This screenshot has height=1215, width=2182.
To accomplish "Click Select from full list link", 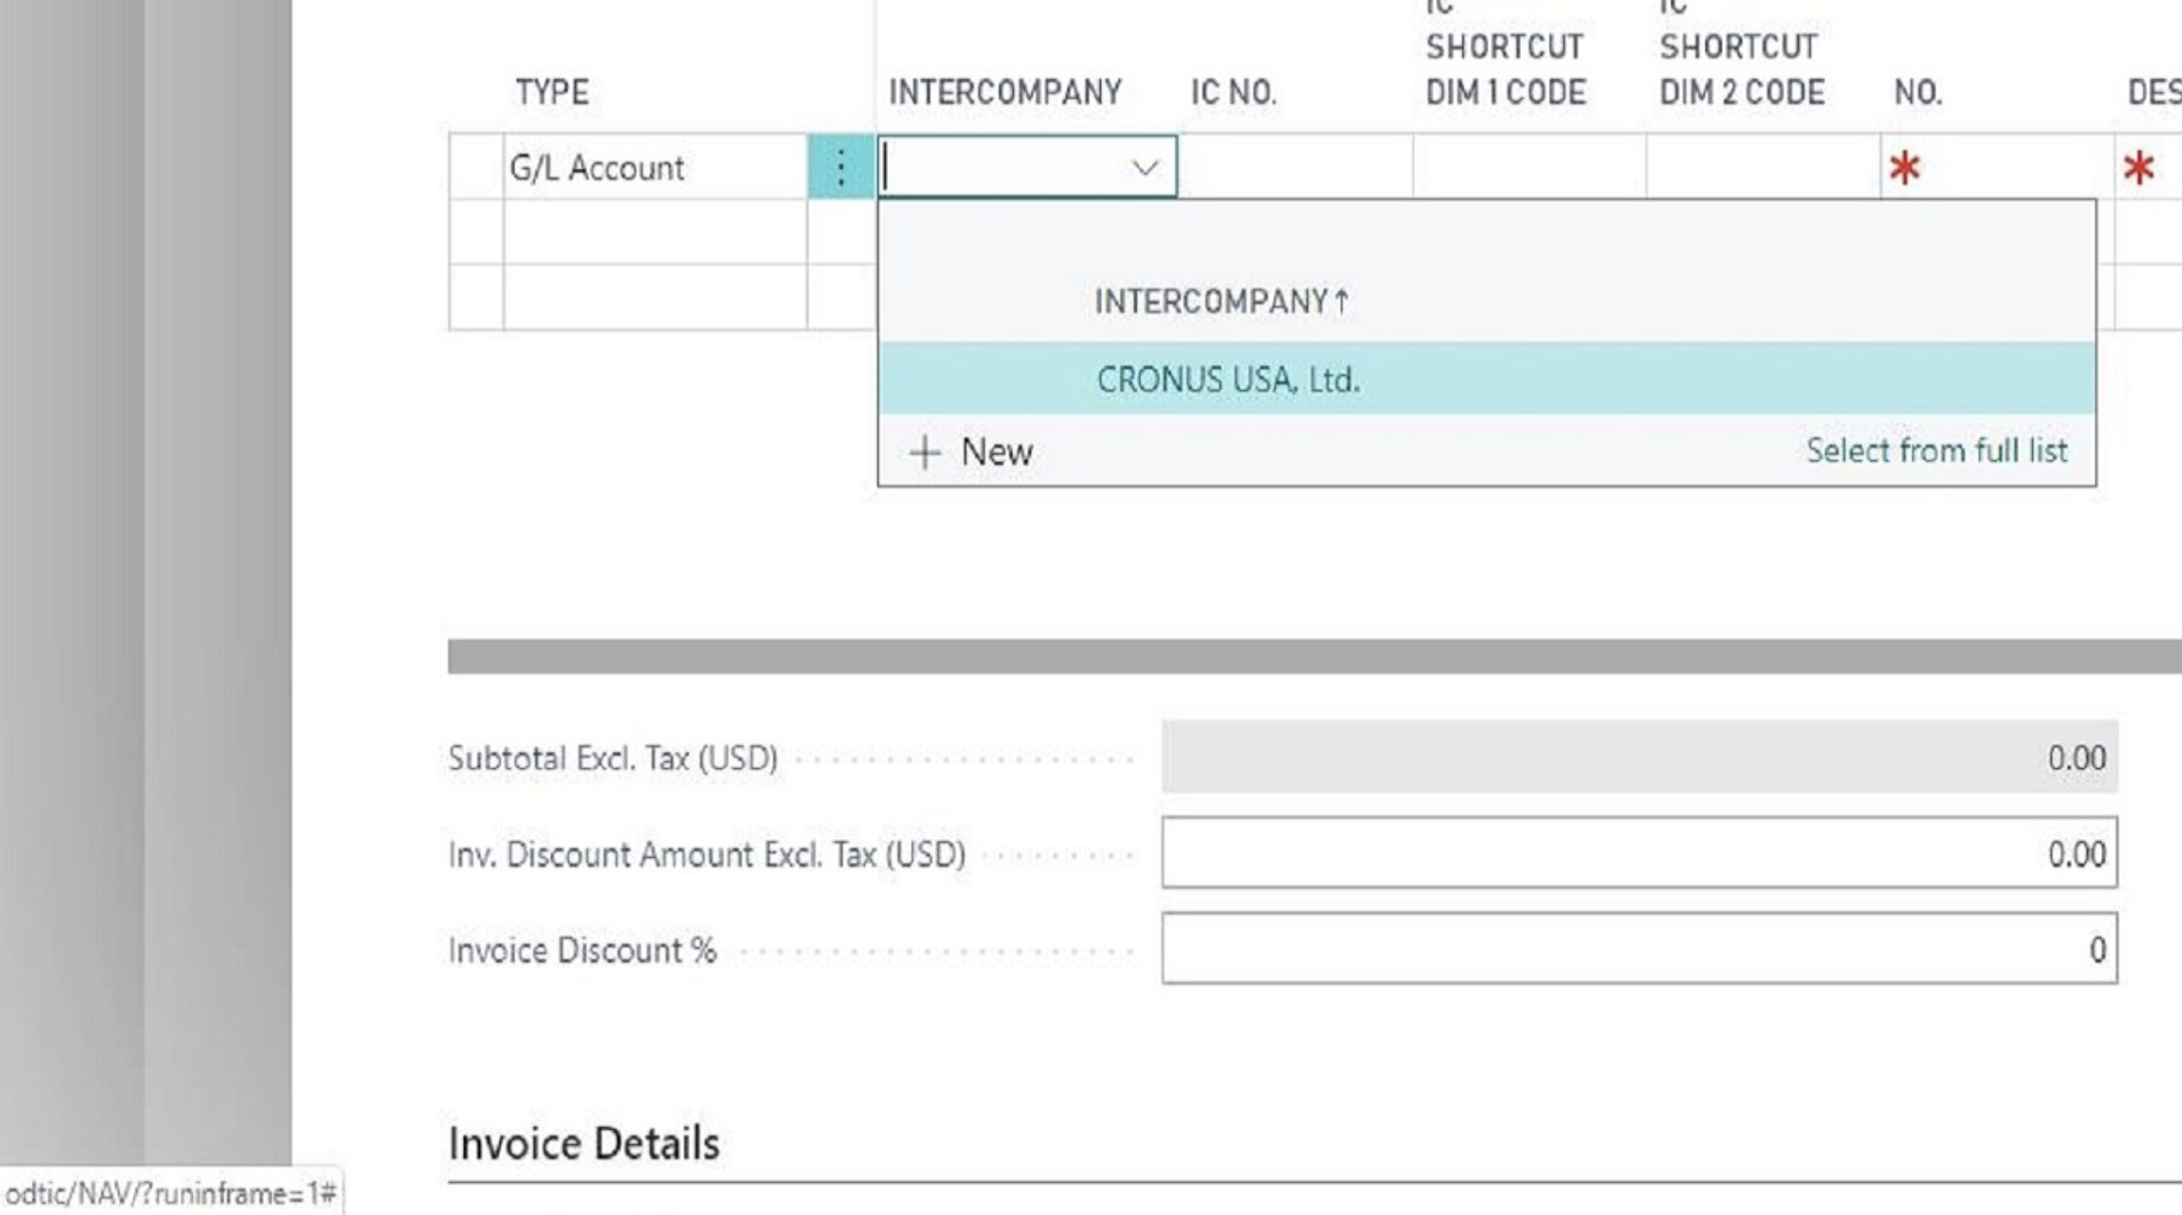I will pyautogui.click(x=1936, y=450).
